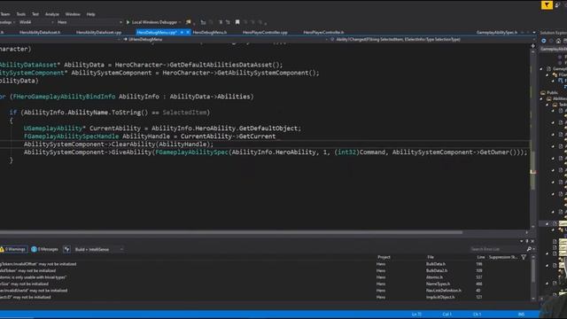This screenshot has height=319, width=567.
Task: Start the Local Windows Debugger
Action: [x=151, y=22]
